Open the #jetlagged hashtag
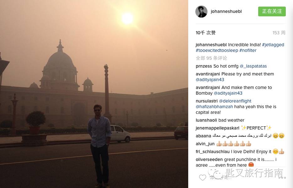Image resolution: width=293 pixels, height=188 pixels. (x=273, y=45)
